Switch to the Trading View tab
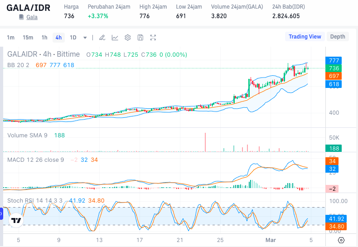This screenshot has width=358, height=247. coord(305,37)
